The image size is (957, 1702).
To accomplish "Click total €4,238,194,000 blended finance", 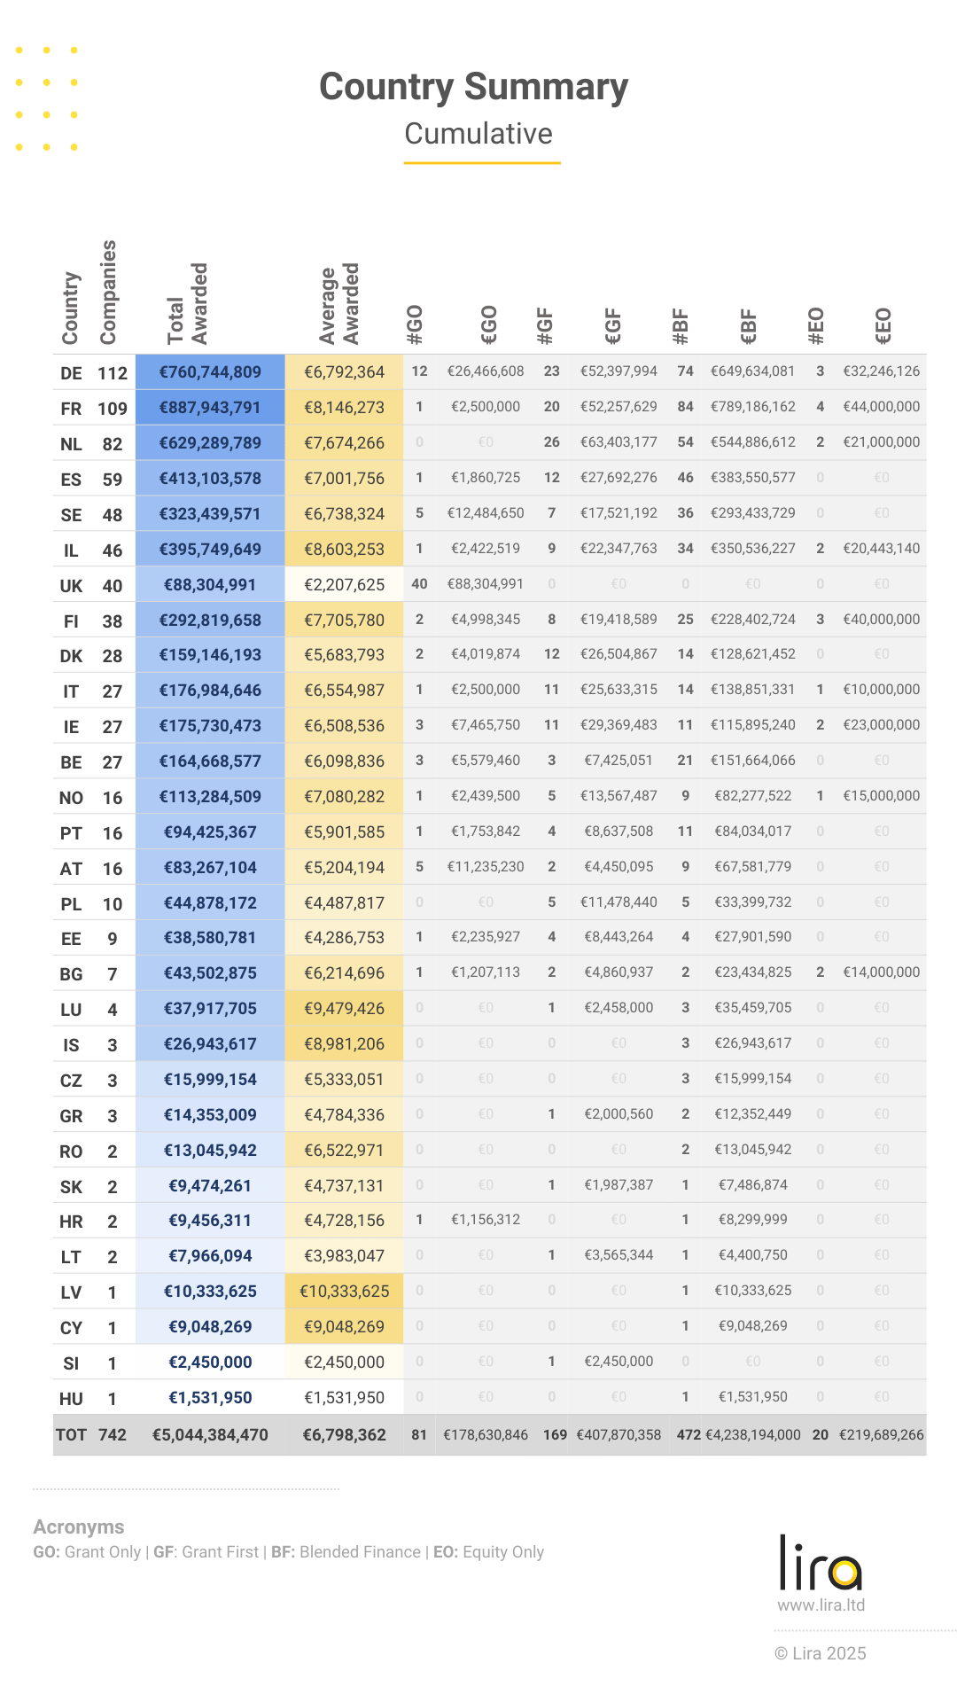I will point(753,1435).
